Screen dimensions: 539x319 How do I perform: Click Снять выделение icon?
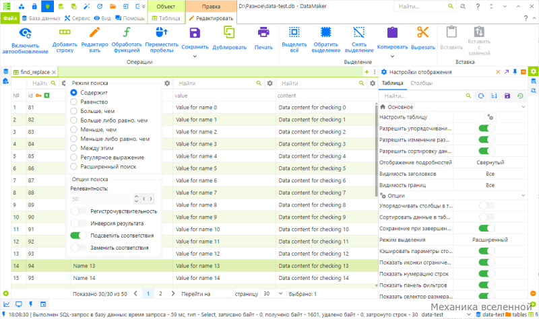[359, 32]
